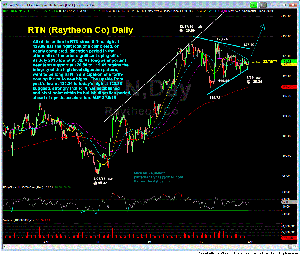
Task: Maximize the TradeStation Chart Analysis window
Action: click(x=284, y=5)
